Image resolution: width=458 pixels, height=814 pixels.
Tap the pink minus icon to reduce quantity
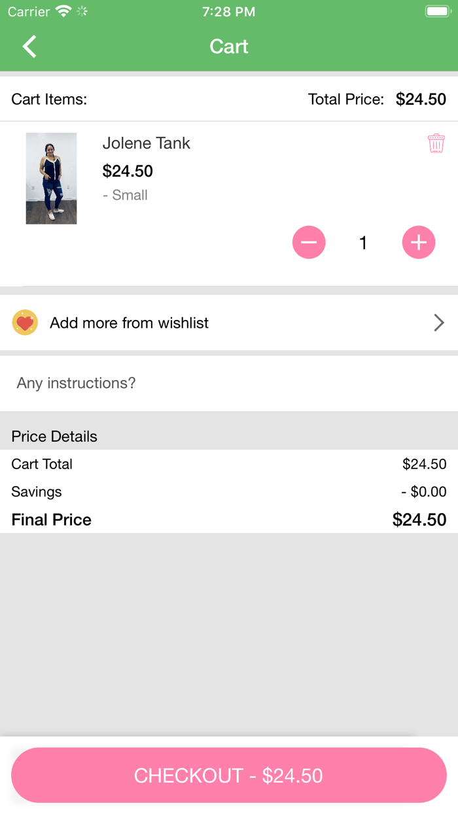309,242
